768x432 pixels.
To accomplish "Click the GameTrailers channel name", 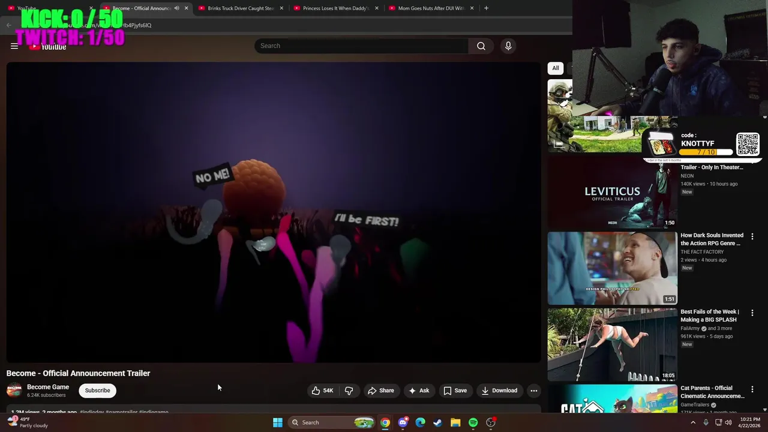I will (695, 405).
